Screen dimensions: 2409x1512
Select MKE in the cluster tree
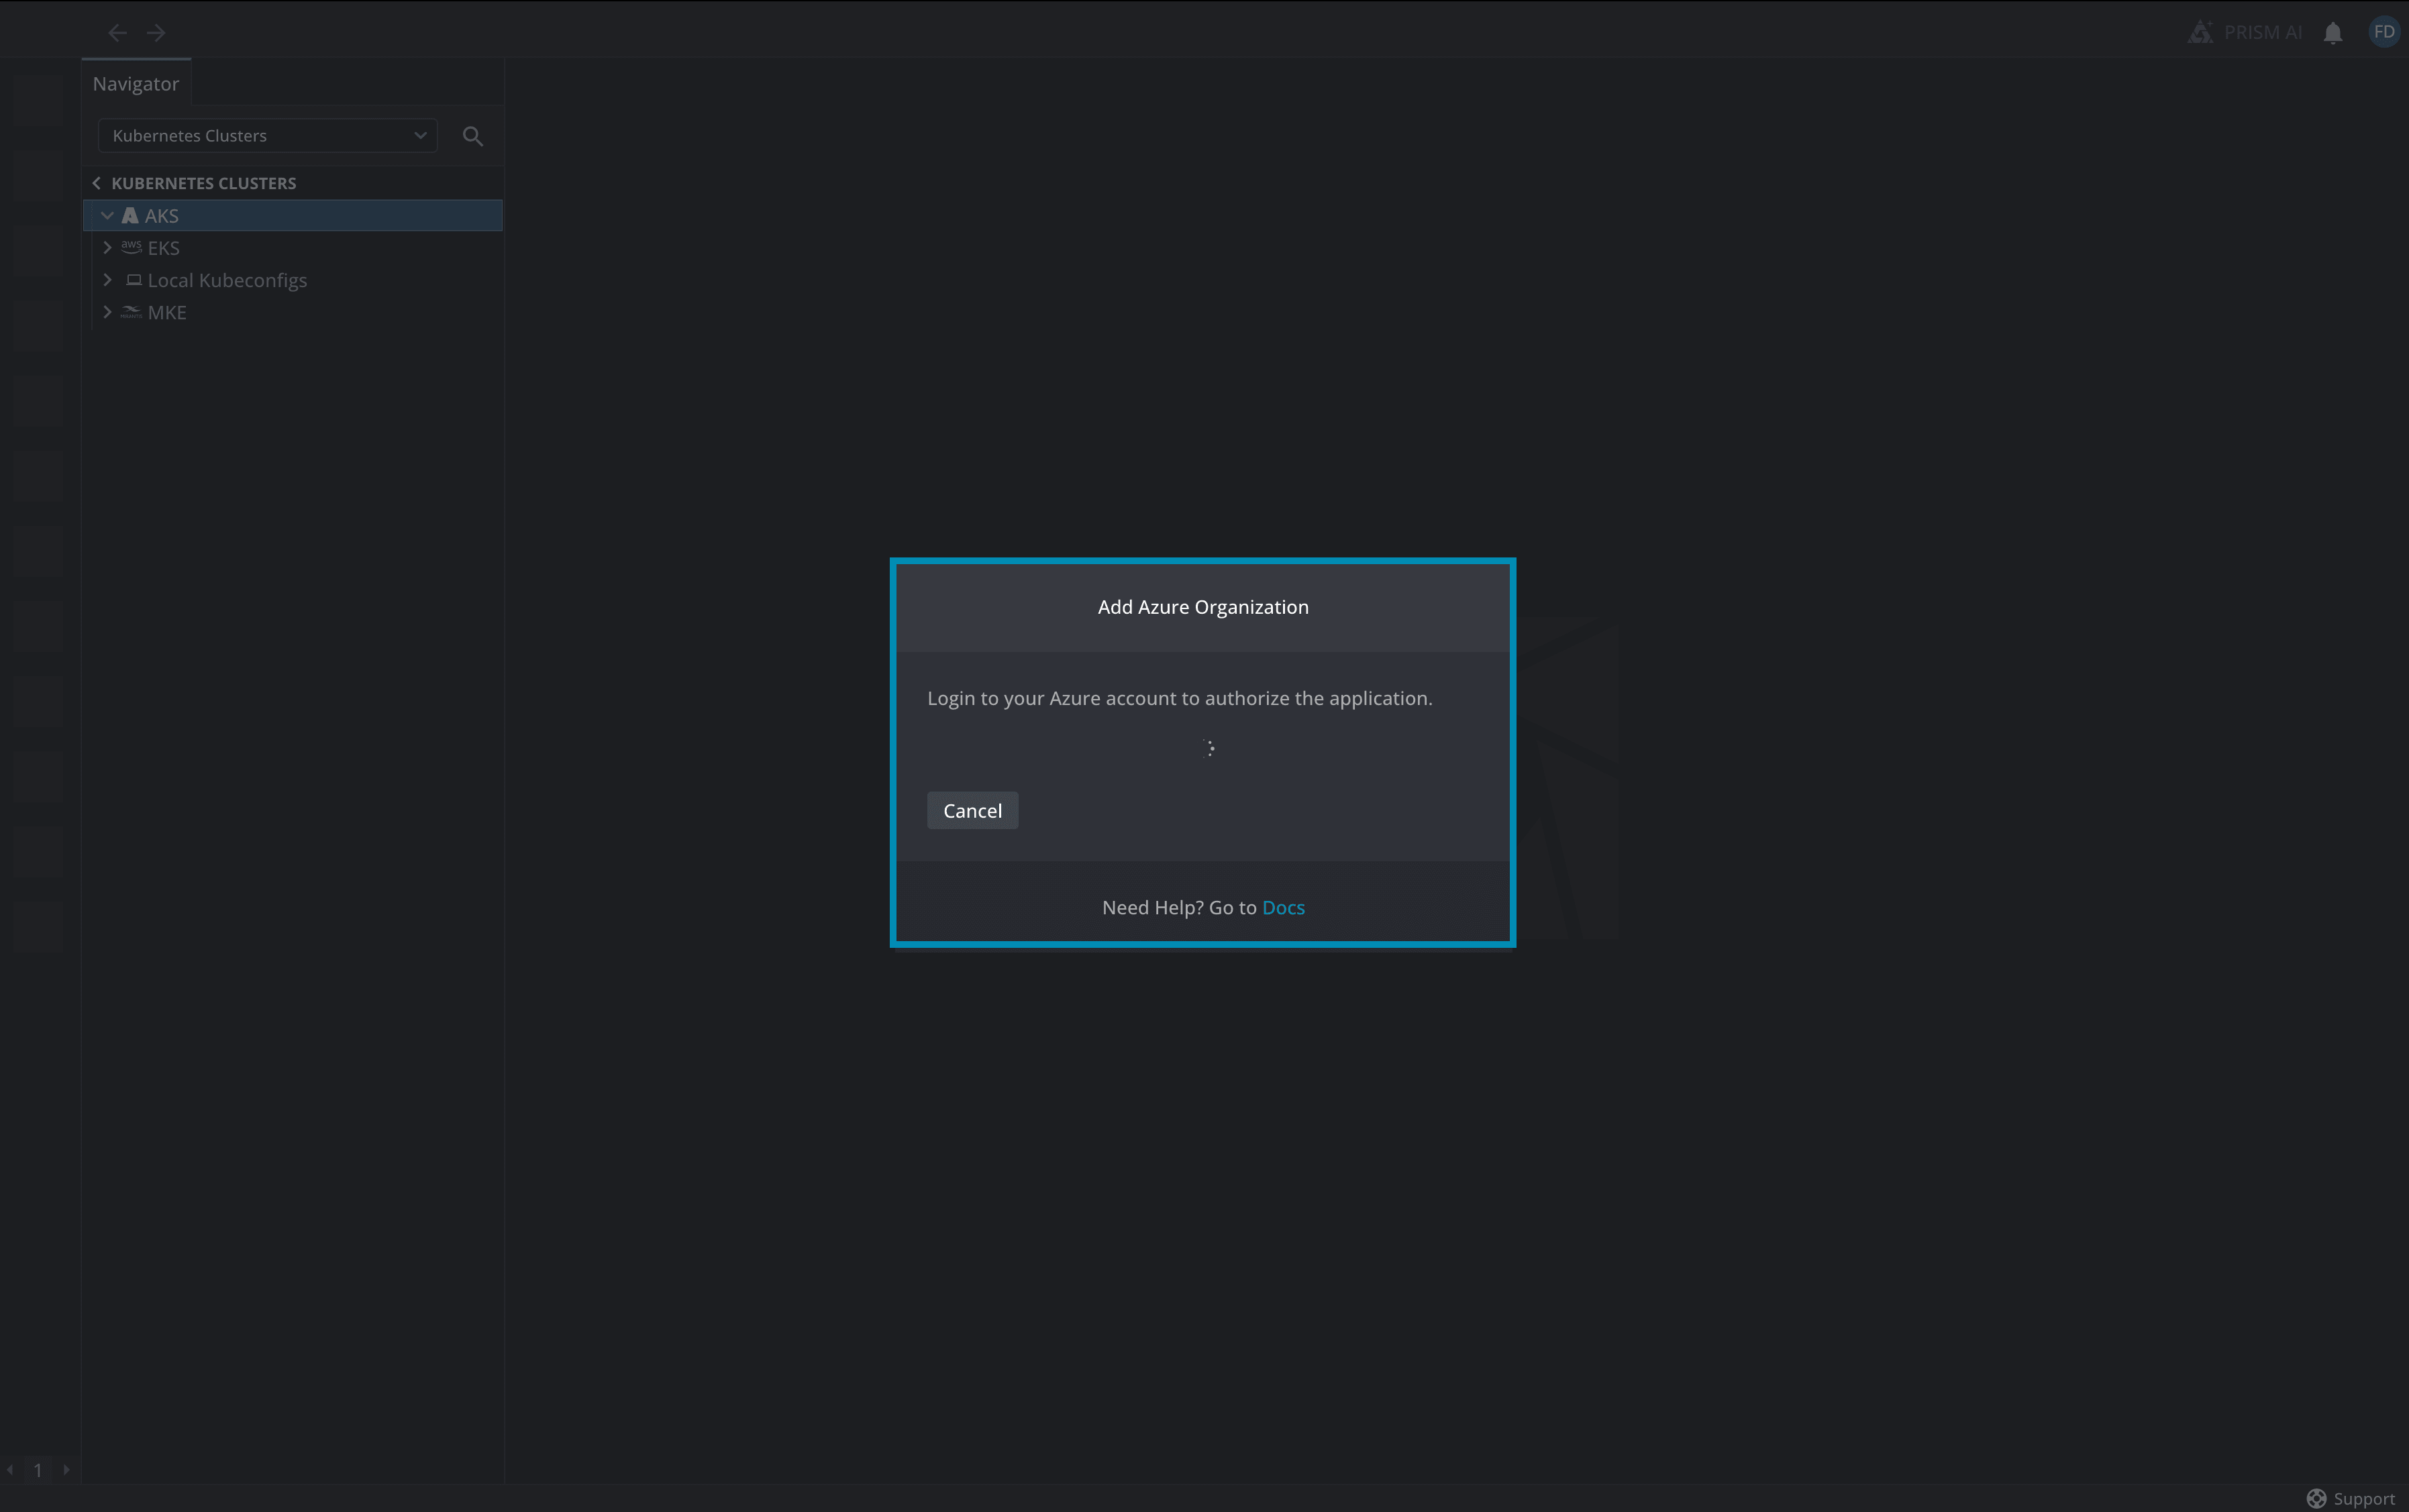(166, 312)
